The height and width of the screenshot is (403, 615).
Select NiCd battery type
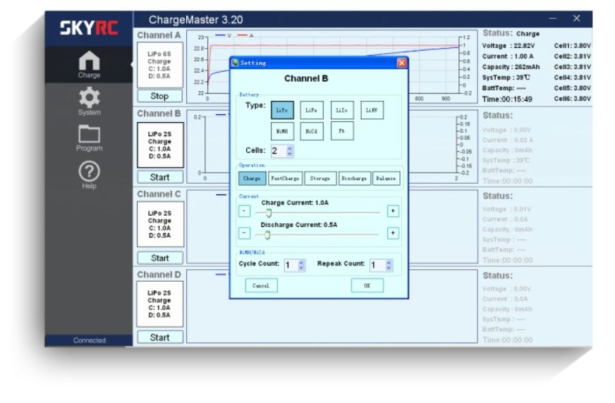(312, 131)
